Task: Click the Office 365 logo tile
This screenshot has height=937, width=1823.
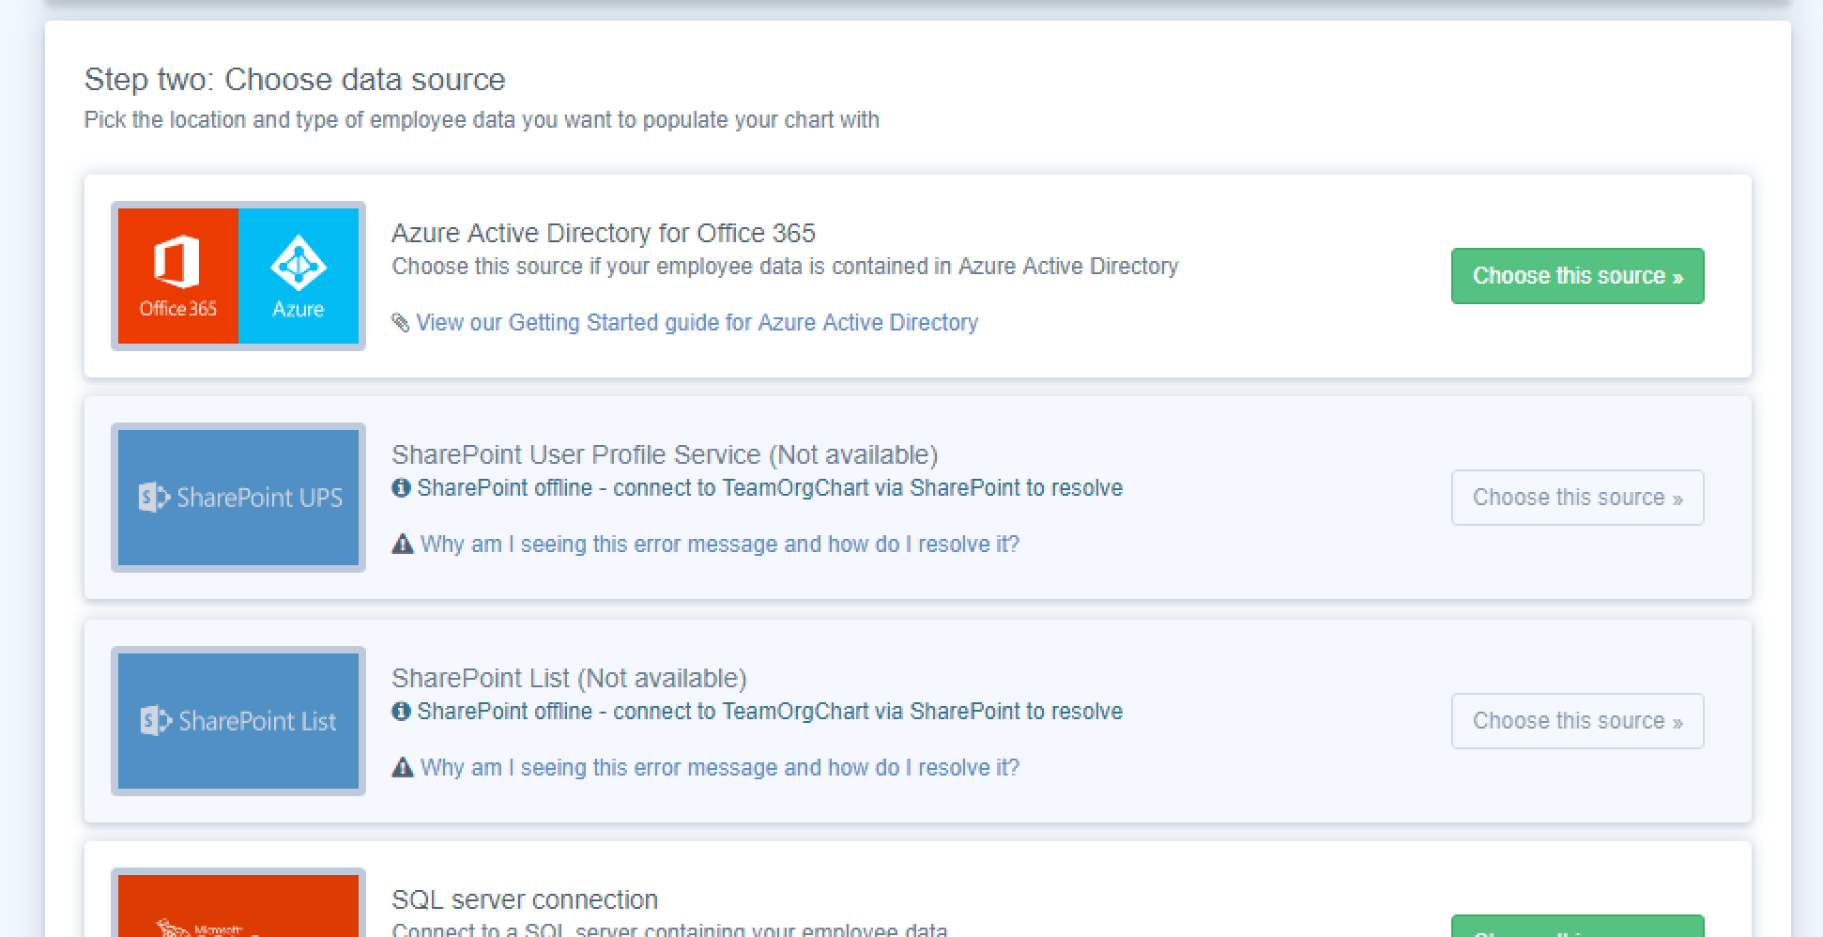Action: tap(178, 276)
